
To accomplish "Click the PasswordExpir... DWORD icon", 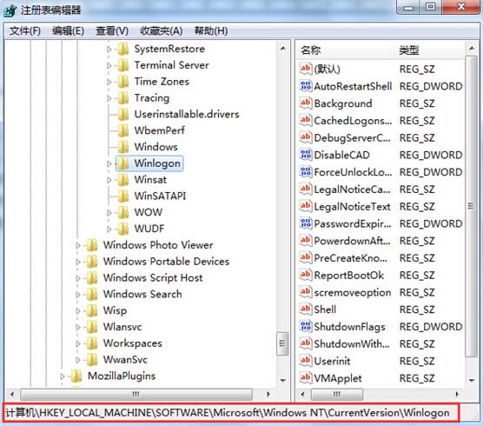I will (x=306, y=223).
